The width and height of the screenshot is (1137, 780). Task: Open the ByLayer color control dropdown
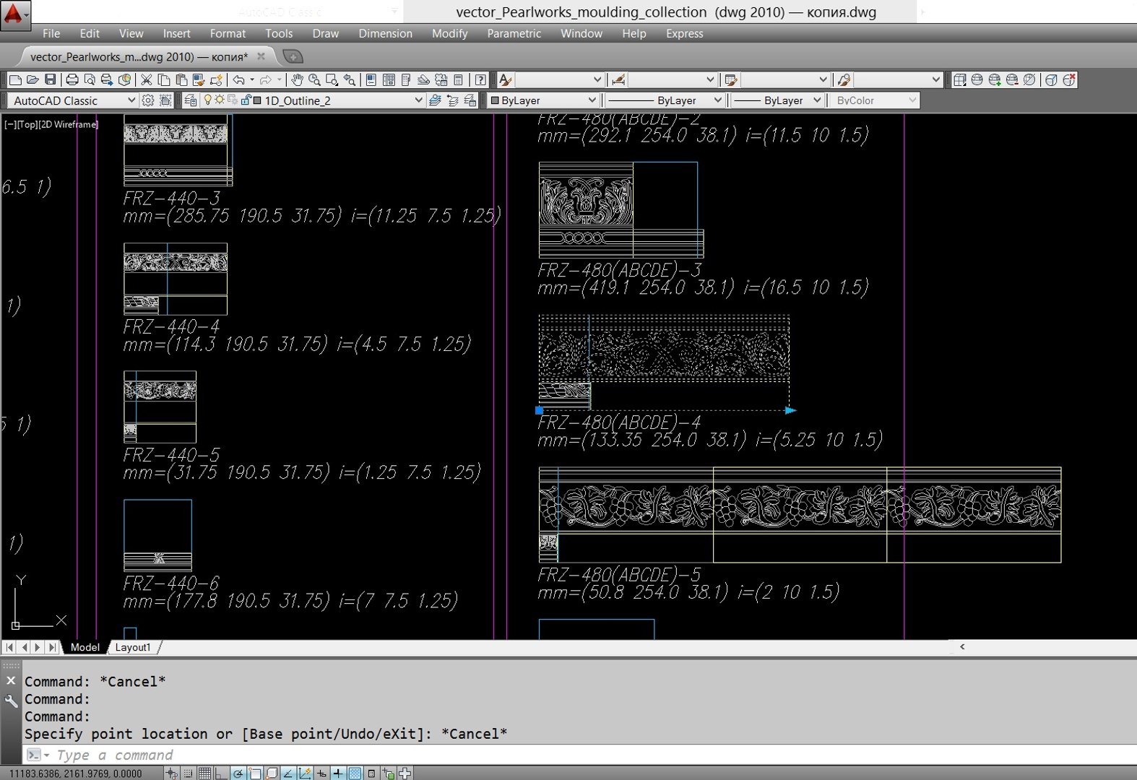click(592, 100)
